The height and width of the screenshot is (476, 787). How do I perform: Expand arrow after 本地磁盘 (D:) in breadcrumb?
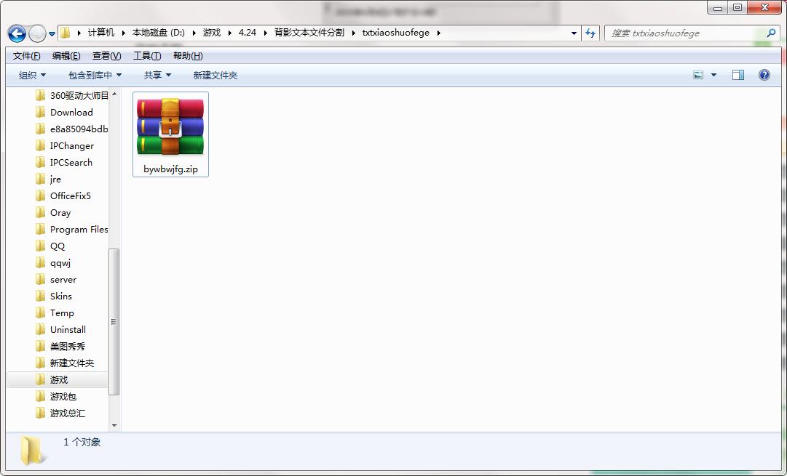[x=194, y=33]
